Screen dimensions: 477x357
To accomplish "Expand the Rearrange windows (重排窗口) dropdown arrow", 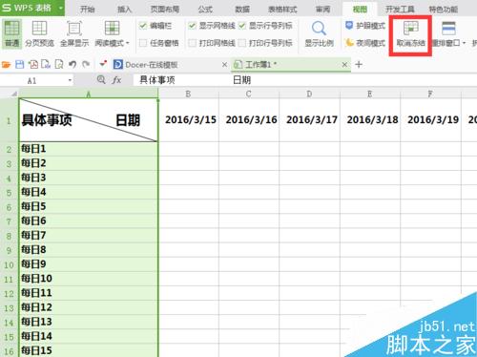I will point(464,43).
